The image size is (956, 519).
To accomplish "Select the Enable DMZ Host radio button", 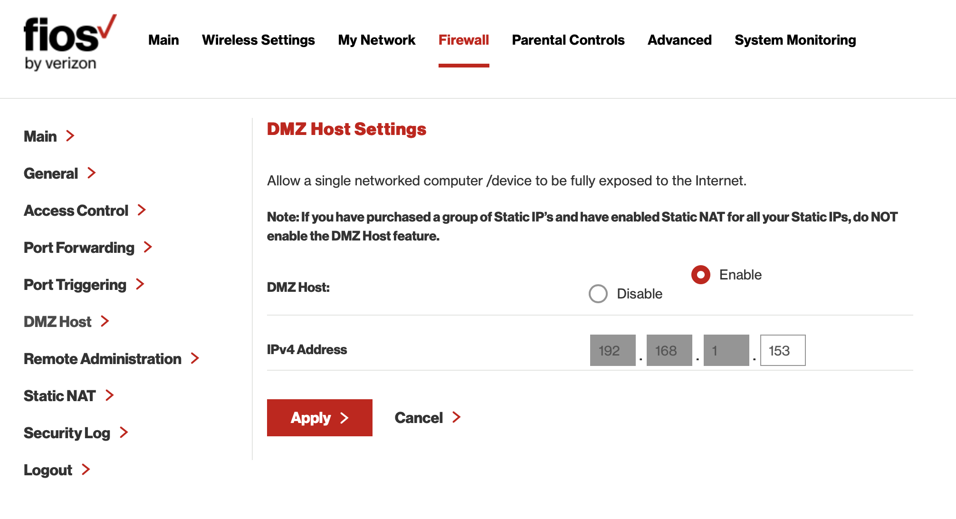I will 700,275.
